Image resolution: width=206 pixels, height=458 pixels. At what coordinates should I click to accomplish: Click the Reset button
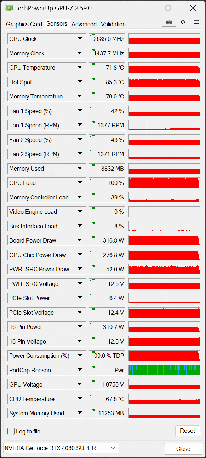point(188,431)
